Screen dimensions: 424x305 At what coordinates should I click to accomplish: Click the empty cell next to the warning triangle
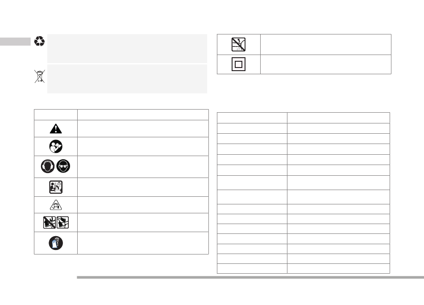(143, 129)
